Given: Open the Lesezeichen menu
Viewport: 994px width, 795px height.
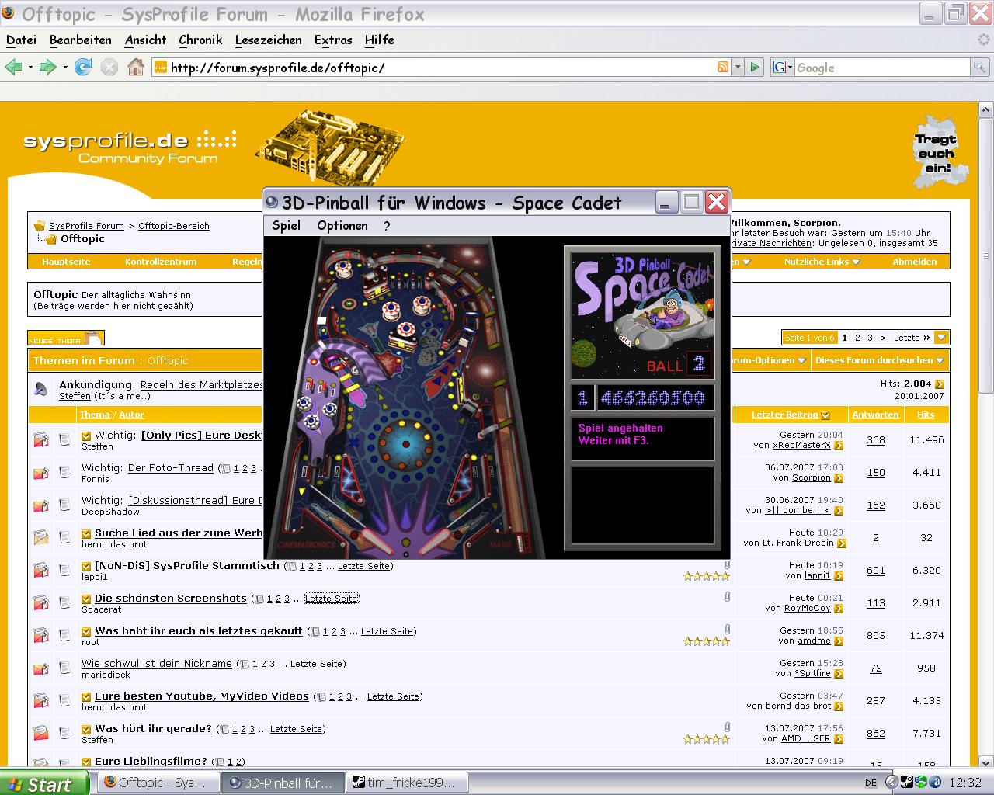Looking at the screenshot, I should [x=269, y=40].
